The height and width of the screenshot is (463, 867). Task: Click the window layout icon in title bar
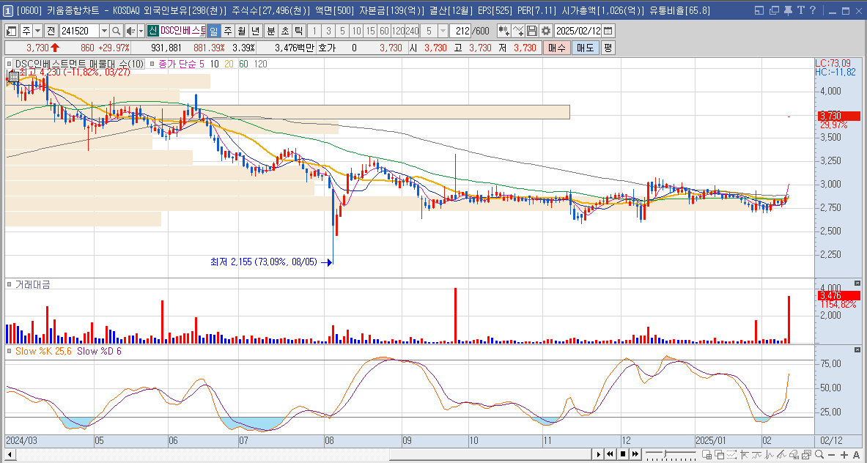tap(759, 10)
